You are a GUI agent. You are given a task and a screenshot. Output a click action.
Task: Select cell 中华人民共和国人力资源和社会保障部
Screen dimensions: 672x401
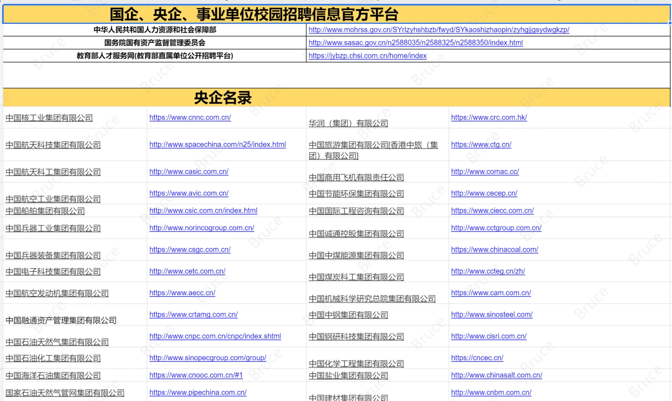click(155, 30)
